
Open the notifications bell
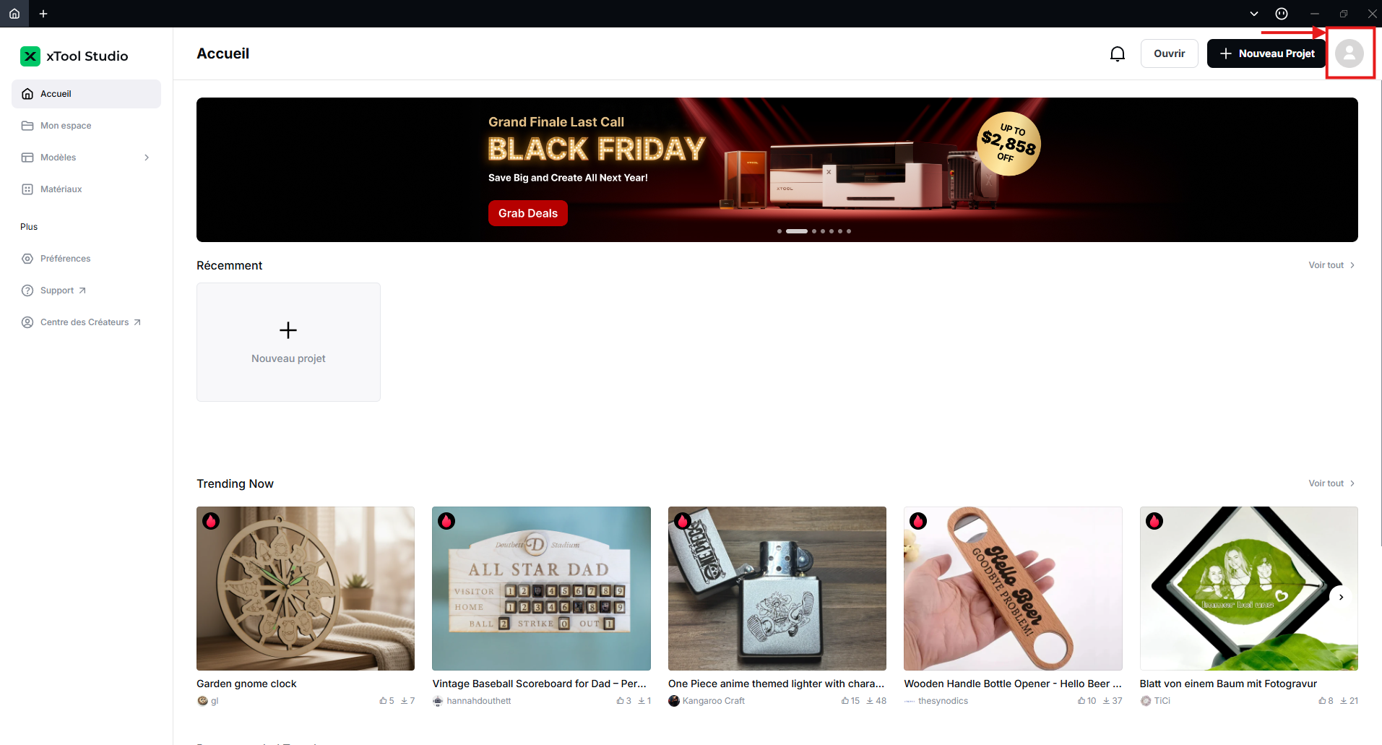[1118, 54]
